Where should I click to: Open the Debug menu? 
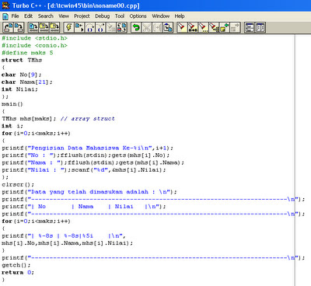103,16
